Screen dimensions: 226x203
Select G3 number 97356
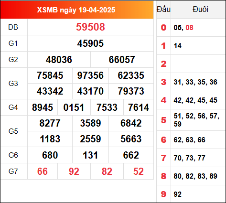point(90,75)
